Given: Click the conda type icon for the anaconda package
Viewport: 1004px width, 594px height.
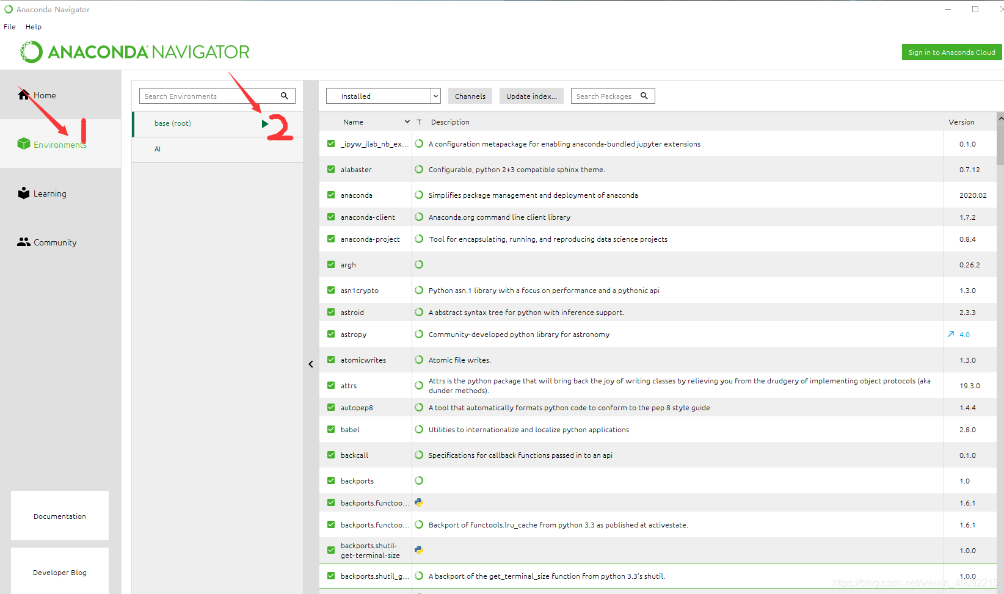Looking at the screenshot, I should click(x=419, y=195).
